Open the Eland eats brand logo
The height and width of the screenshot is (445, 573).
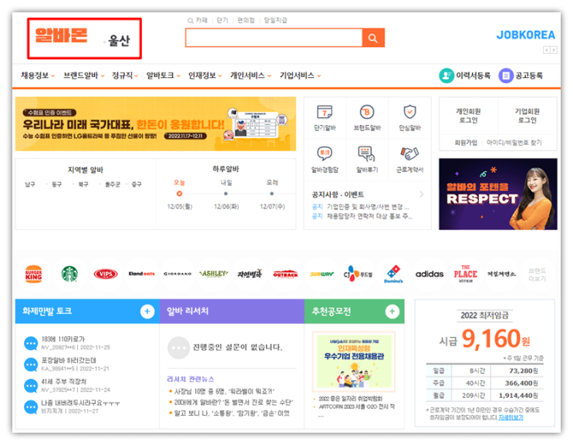(142, 274)
